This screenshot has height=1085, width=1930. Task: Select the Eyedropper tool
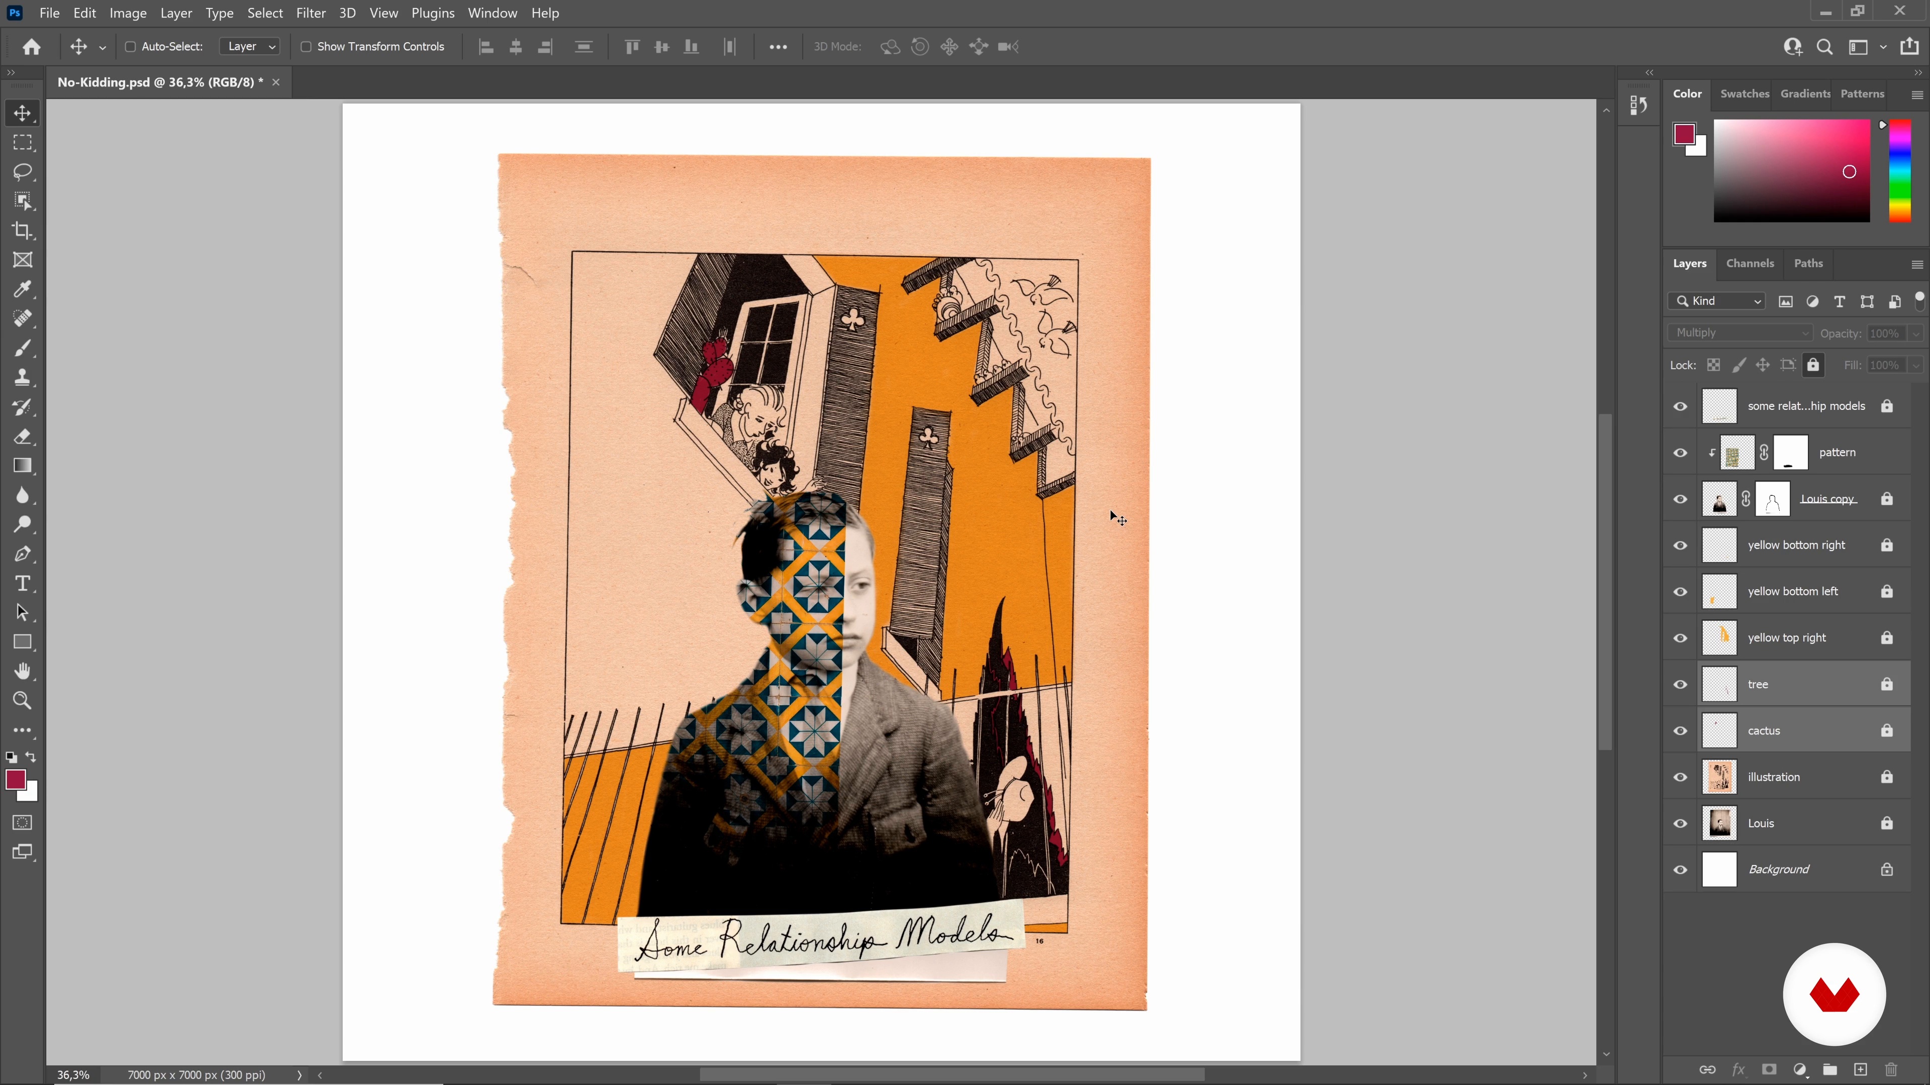[23, 289]
